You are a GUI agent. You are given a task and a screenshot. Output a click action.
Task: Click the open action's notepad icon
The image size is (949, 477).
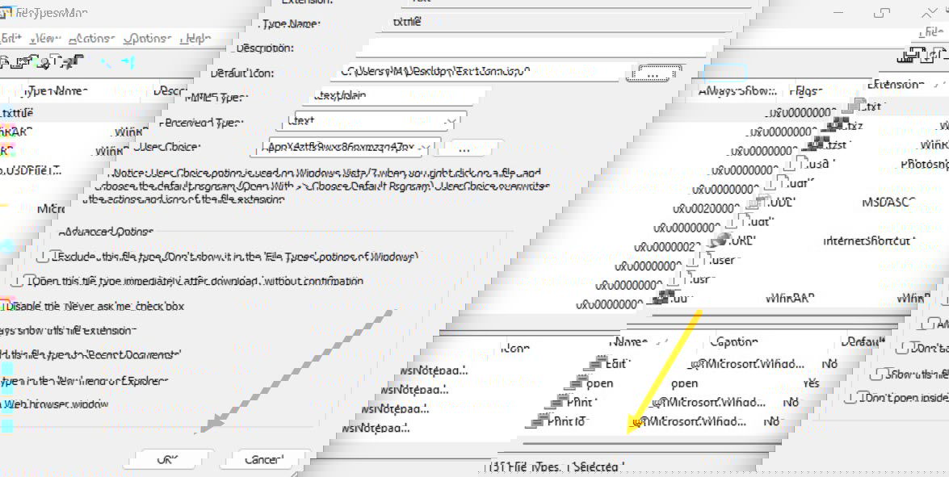coord(577,383)
